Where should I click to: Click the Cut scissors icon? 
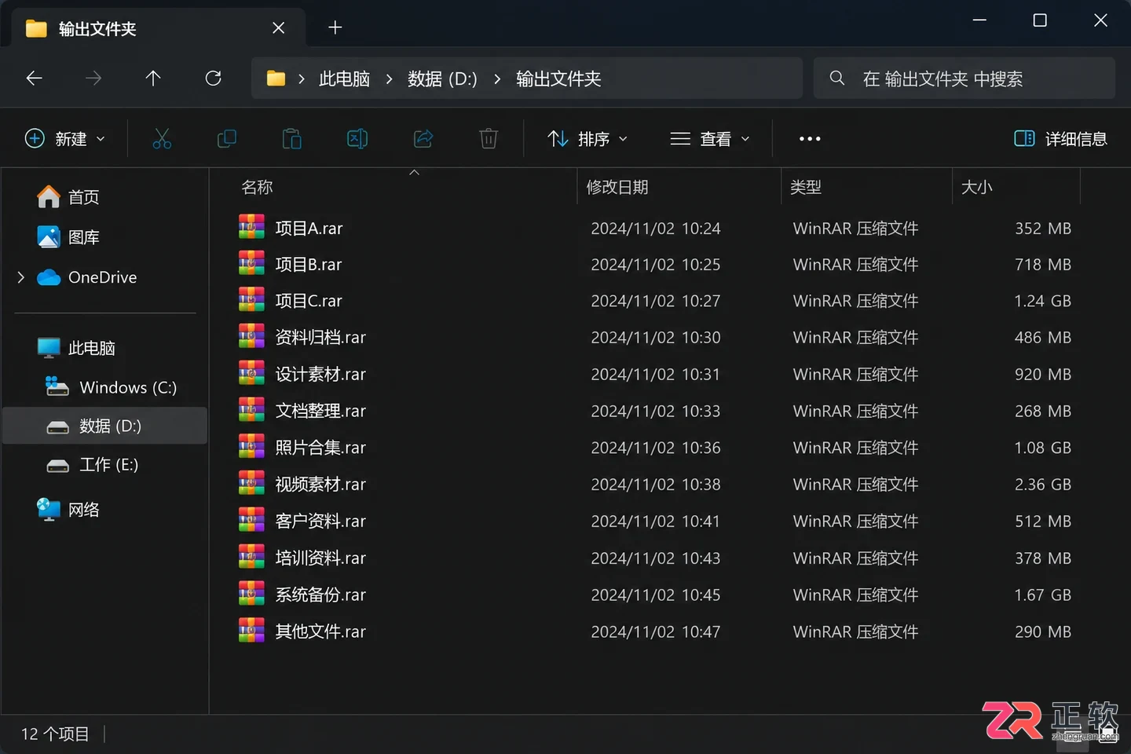162,139
